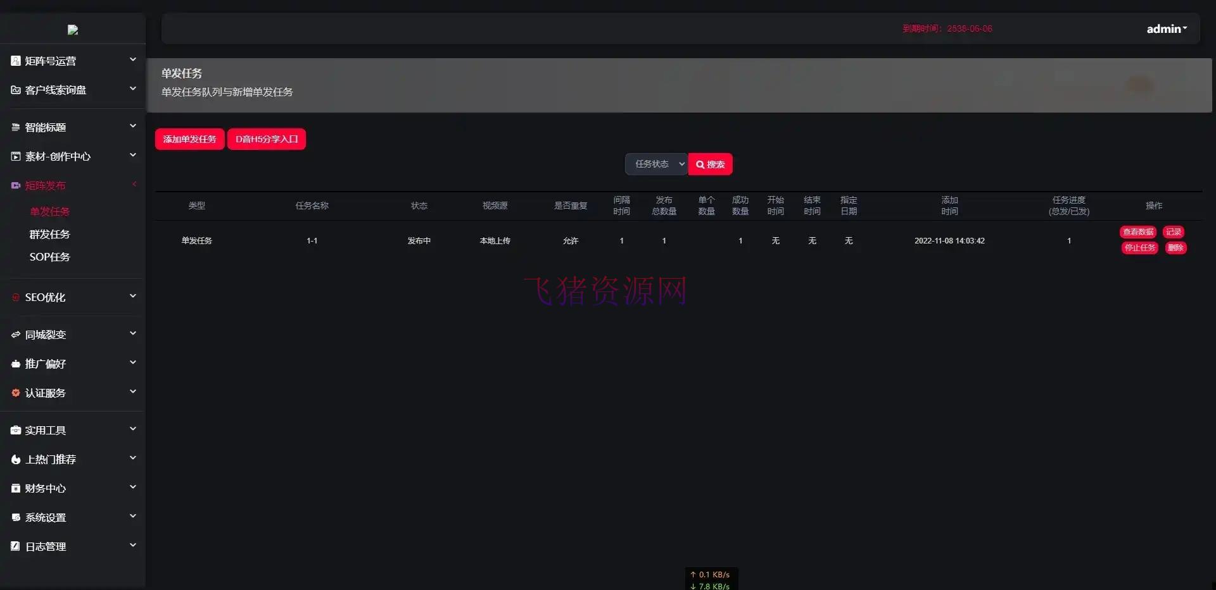Expand the admin account menu
The image size is (1216, 590).
(1166, 28)
